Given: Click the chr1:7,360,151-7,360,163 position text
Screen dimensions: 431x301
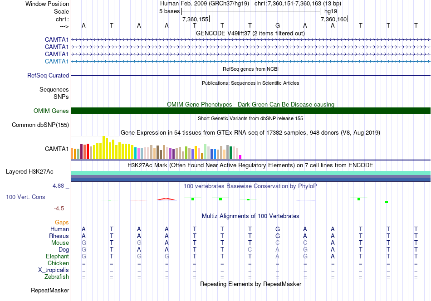Looking at the screenshot, I should 298,4.
